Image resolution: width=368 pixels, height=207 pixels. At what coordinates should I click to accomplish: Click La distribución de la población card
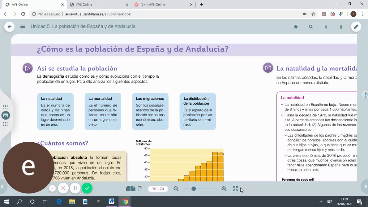[x=198, y=112]
